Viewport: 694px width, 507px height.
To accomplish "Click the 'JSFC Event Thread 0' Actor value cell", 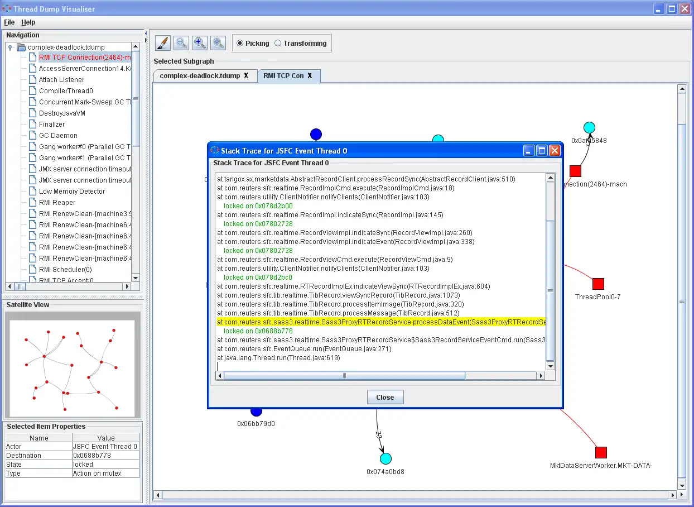I will pos(105,447).
